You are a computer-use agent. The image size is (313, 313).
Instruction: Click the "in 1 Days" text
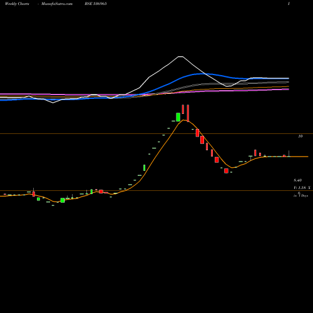301,195
